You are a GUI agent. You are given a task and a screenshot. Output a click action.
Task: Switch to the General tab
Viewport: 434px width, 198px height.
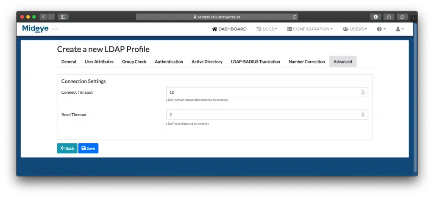pos(69,61)
